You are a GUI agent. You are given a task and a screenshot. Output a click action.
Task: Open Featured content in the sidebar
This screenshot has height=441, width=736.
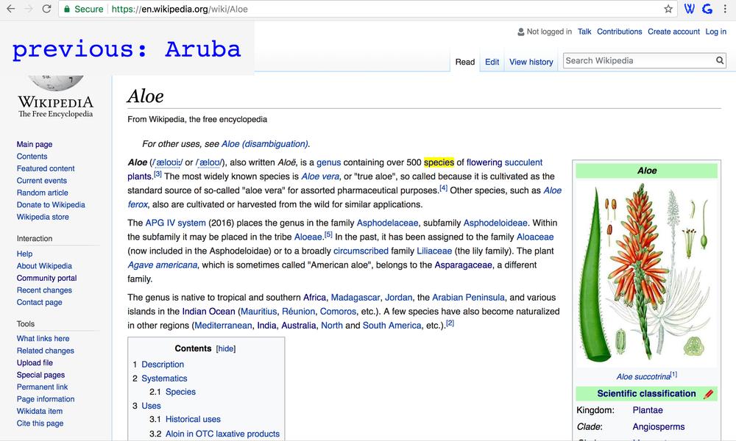[x=46, y=169]
